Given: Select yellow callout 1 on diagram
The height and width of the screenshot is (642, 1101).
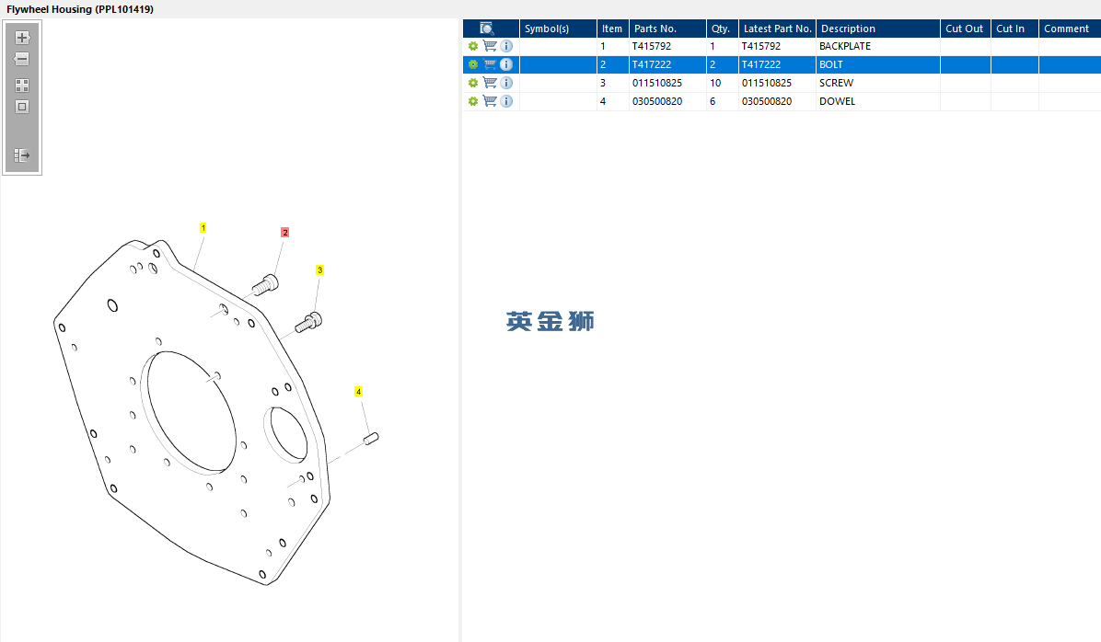Looking at the screenshot, I should (203, 228).
